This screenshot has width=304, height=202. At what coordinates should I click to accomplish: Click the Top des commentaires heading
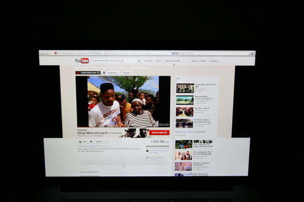tap(88, 172)
